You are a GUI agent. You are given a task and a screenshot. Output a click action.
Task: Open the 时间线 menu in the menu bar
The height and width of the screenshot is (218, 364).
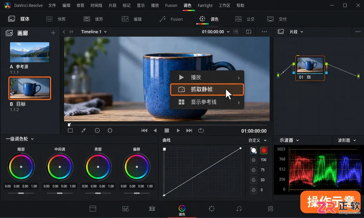coord(96,5)
